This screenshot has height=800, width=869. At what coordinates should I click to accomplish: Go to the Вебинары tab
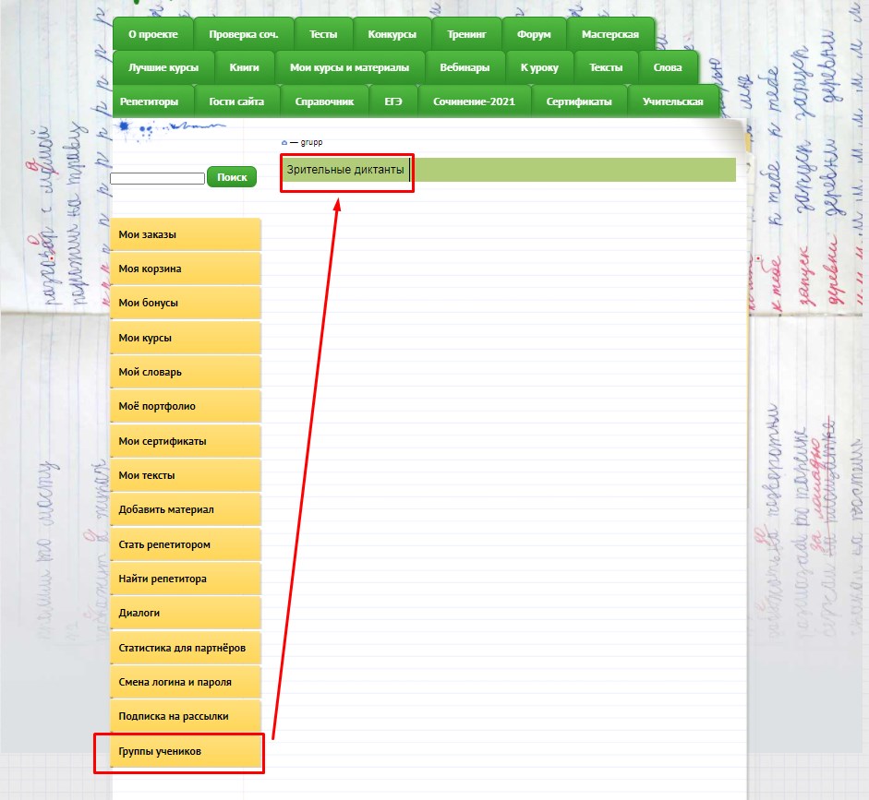tap(466, 67)
